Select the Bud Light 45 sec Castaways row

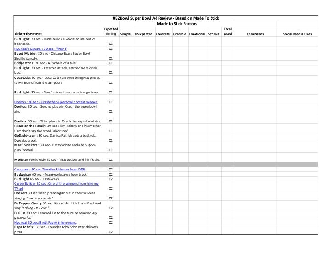coord(166,179)
